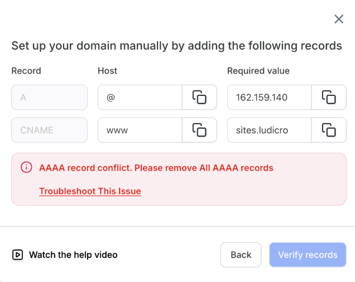Watch the help video link text

[73, 255]
